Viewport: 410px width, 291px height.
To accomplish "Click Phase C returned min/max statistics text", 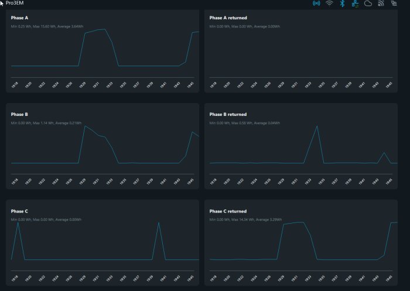I will pyautogui.click(x=245, y=220).
